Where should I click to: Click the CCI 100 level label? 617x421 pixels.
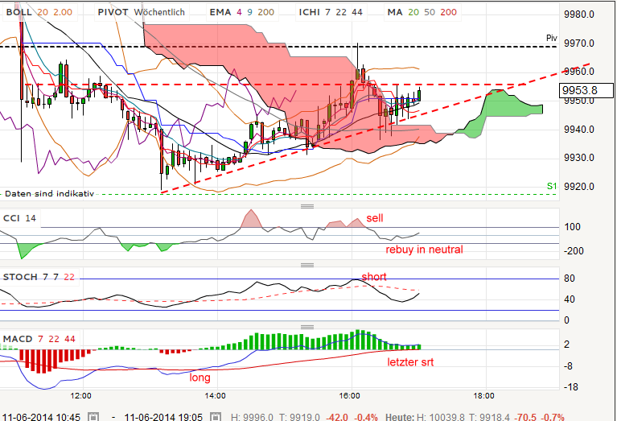(x=572, y=227)
